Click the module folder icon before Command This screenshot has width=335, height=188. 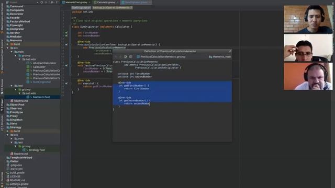click(8, 6)
